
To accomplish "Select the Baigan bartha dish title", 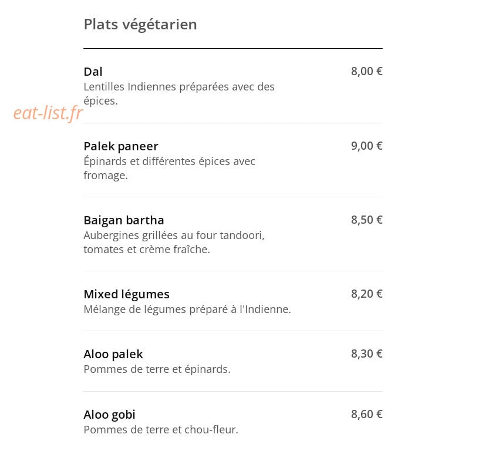I will pyautogui.click(x=123, y=220).
